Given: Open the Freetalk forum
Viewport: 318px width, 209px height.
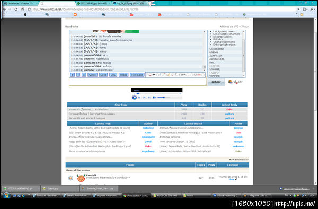Looking at the screenshot, I should point(91,175).
